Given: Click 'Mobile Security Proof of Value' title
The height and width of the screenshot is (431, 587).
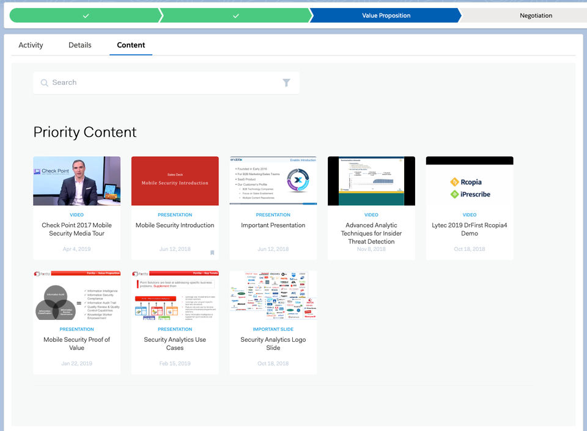Looking at the screenshot, I should click(x=77, y=344).
